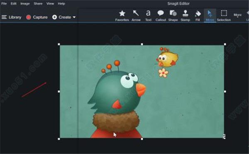
Task: Select the Selection tool
Action: pyautogui.click(x=224, y=15)
